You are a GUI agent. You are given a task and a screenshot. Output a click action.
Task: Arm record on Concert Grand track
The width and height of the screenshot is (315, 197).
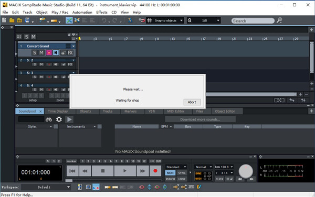[x=49, y=53]
